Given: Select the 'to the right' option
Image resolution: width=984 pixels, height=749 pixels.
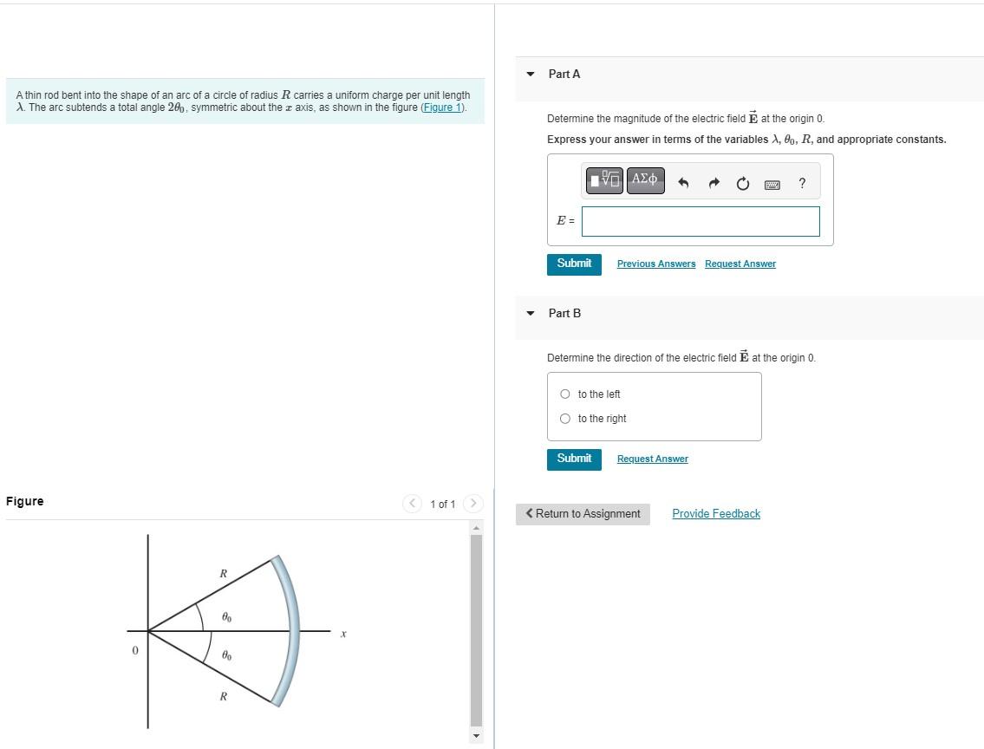Looking at the screenshot, I should [x=564, y=418].
